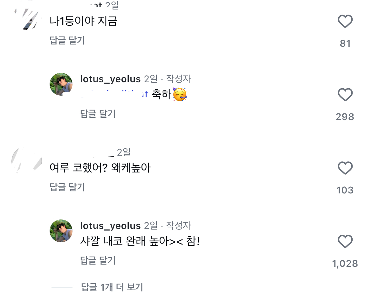Unlike the comment showing 81 likes
This screenshot has height=296, width=372.
pos(345,22)
